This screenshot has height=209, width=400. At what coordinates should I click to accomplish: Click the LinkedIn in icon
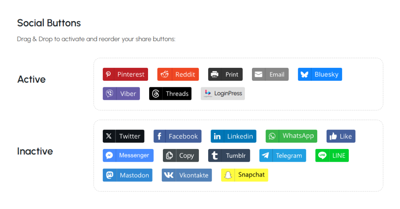217,136
